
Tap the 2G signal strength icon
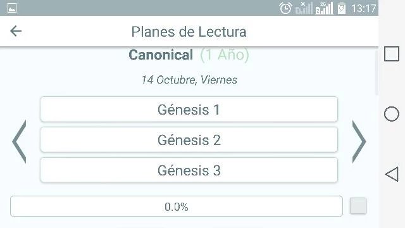(325, 8)
